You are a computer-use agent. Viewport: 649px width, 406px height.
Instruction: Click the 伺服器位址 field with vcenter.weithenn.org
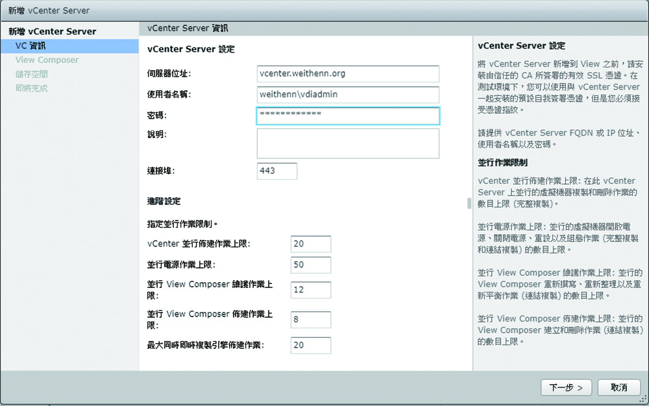[x=348, y=73]
